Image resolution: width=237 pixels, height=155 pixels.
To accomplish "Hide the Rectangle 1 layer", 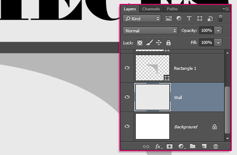I will [127, 67].
